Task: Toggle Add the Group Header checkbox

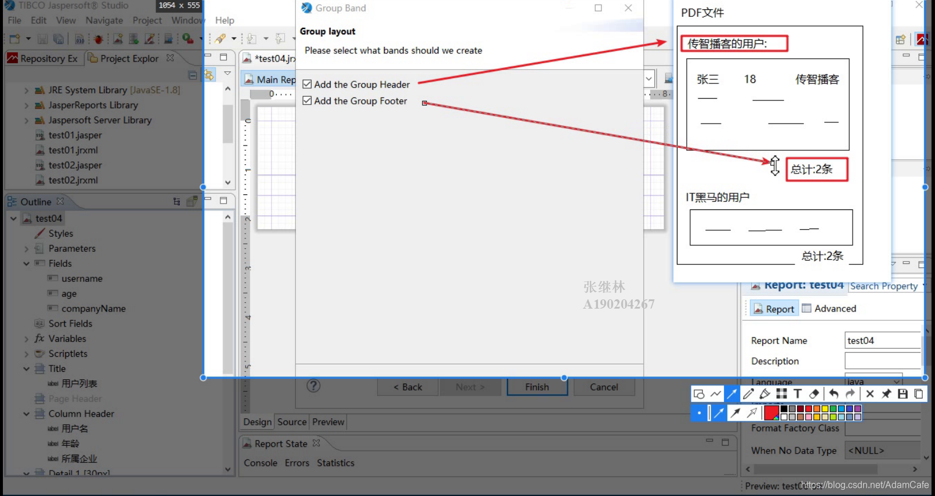Action: pyautogui.click(x=307, y=84)
